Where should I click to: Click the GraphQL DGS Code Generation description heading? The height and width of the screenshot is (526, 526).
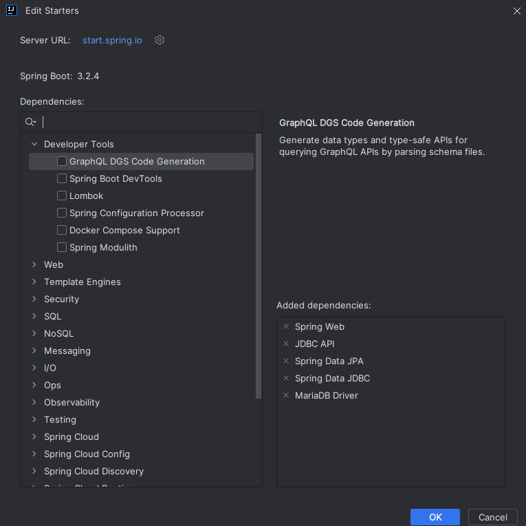coord(347,123)
